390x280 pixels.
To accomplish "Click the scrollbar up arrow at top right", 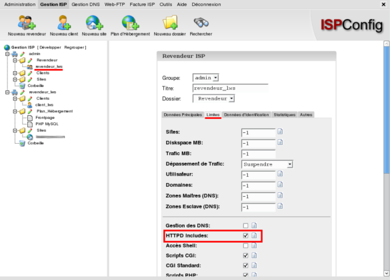I will pyautogui.click(x=387, y=44).
